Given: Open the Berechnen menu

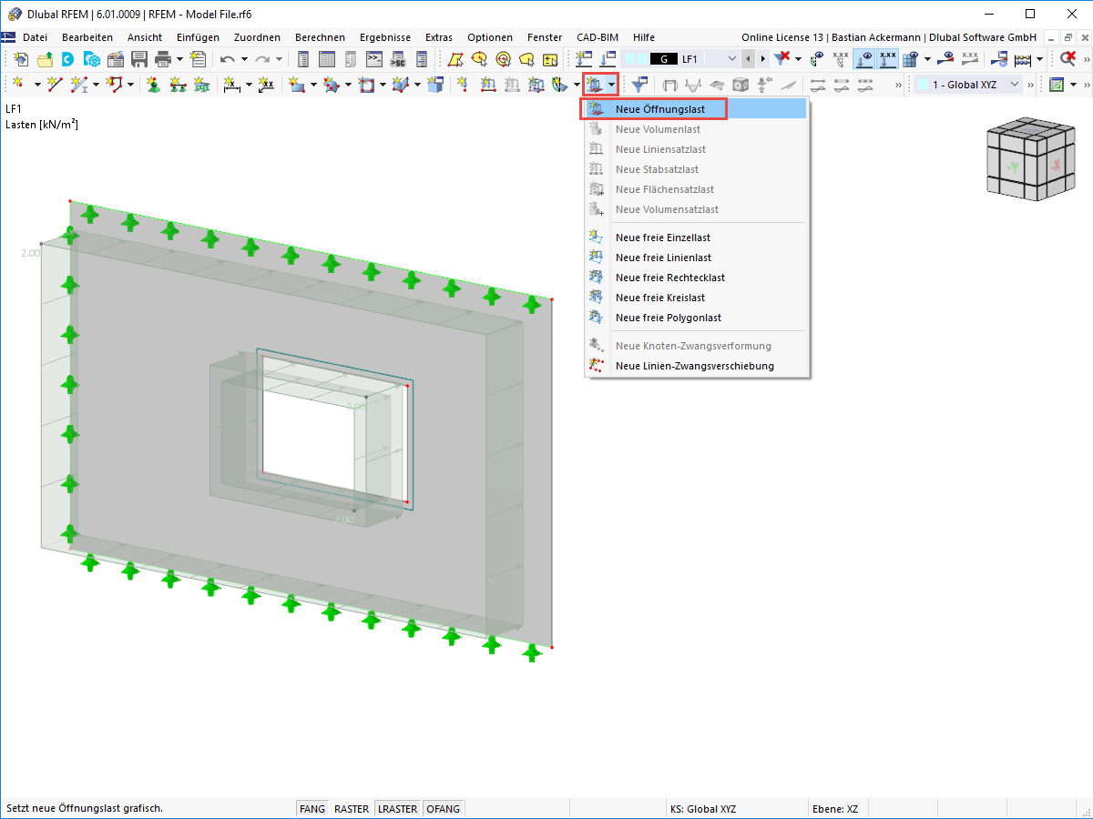Looking at the screenshot, I should 320,37.
